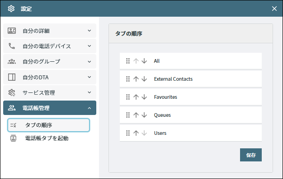The height and width of the screenshot is (179, 283).
Task: Open the 自分の詳細 menu label
Action: coord(36,31)
